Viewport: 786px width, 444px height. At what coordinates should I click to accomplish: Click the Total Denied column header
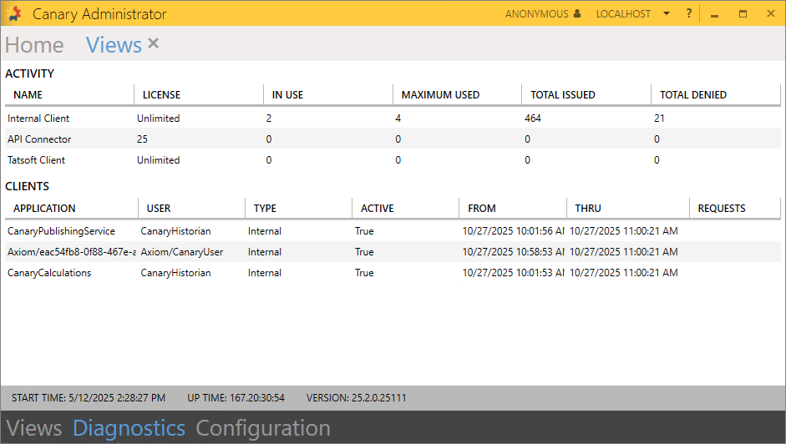692,95
